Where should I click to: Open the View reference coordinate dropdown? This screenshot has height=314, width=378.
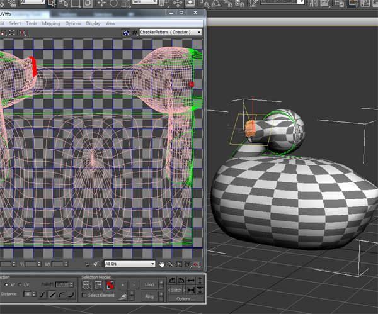144,2
